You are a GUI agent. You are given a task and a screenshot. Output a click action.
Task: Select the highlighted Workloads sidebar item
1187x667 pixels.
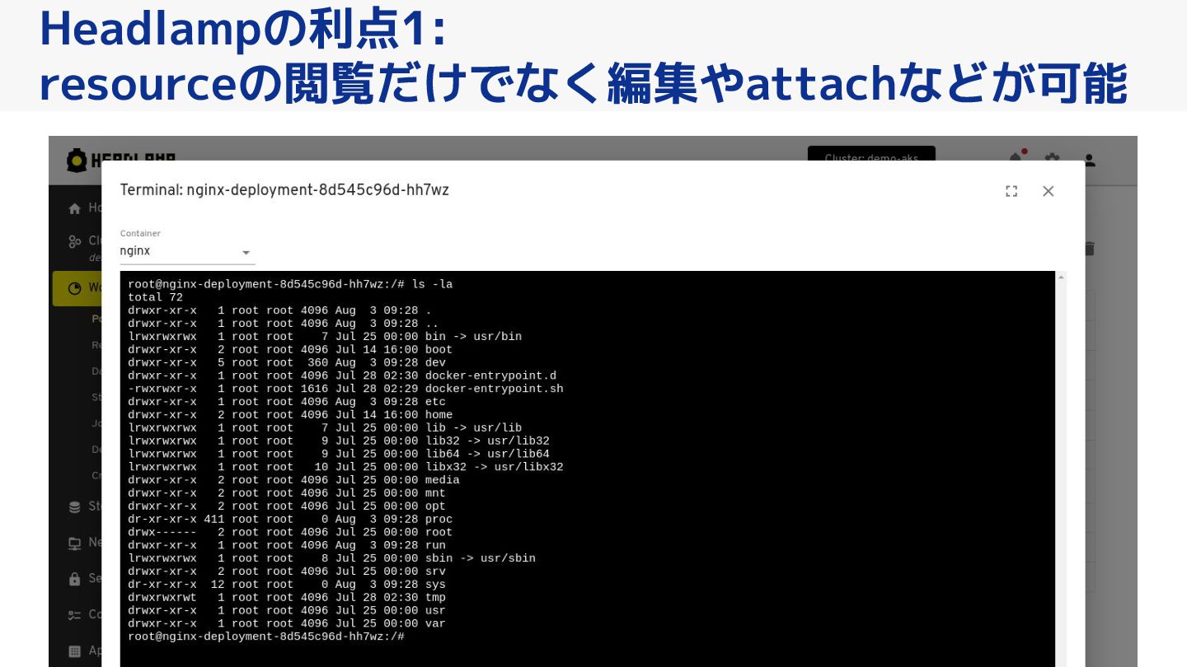click(77, 288)
